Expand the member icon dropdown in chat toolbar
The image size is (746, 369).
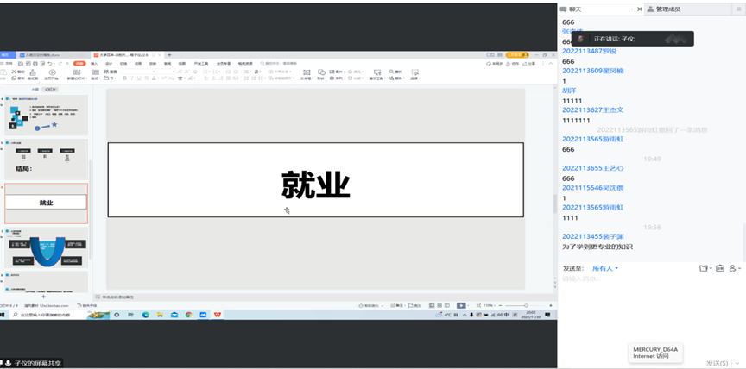click(735, 268)
